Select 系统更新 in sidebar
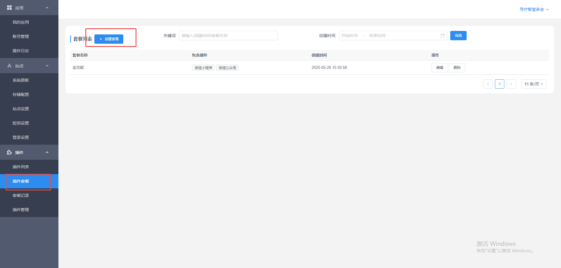This screenshot has width=561, height=268. coord(29,80)
